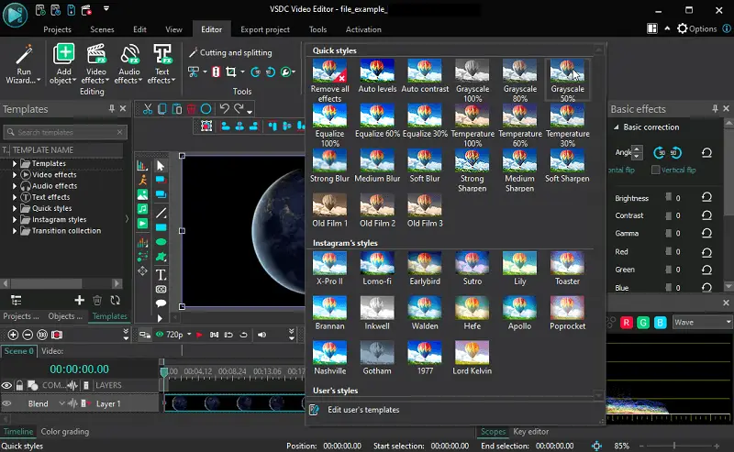734x452 pixels.
Task: Open the Scenes ribbon tab
Action: (x=102, y=29)
